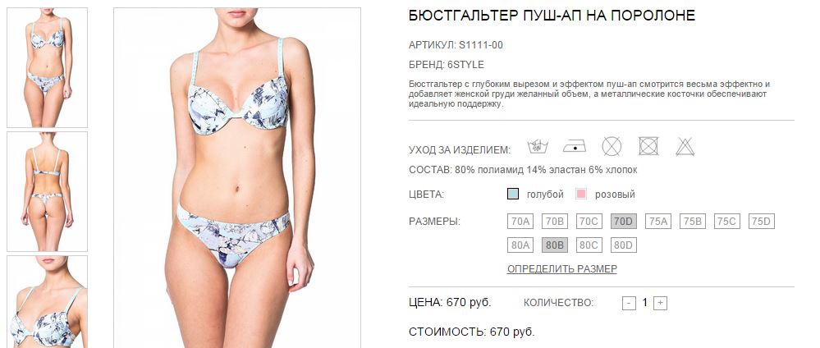The width and height of the screenshot is (820, 348).
Task: Click the do-not-tumble-dry square icon
Action: tap(648, 146)
